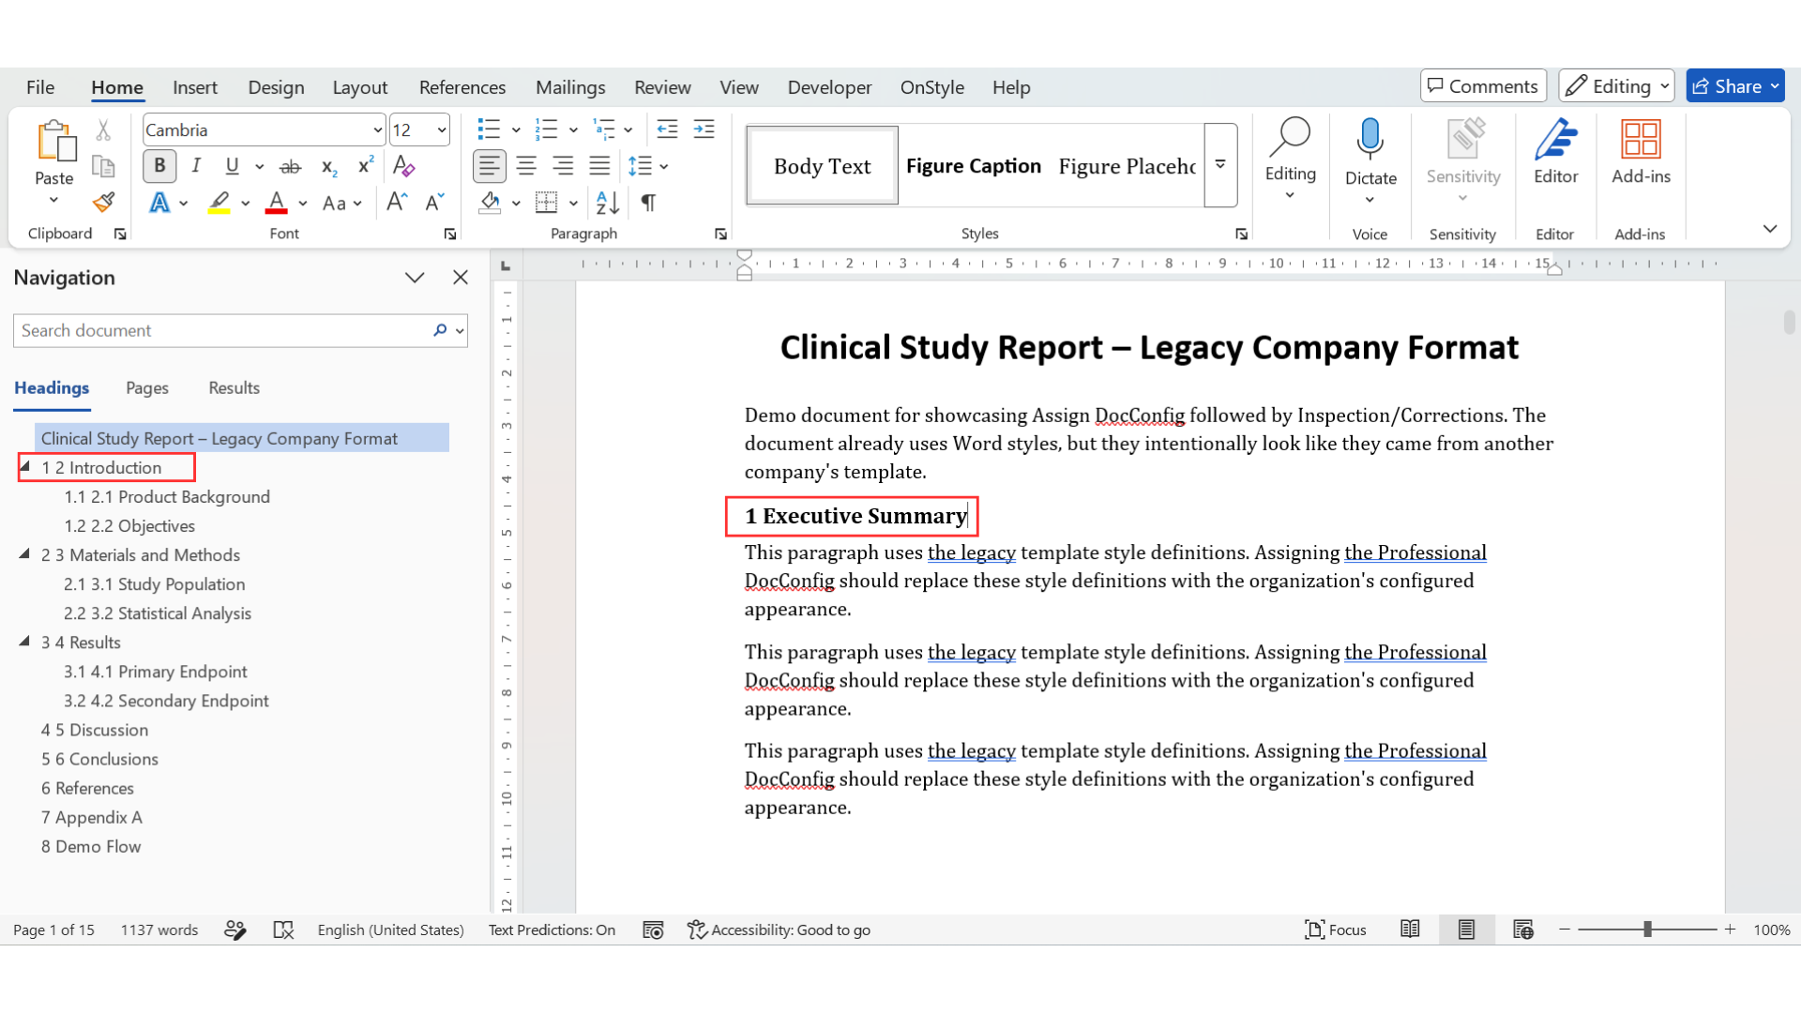Collapse the ribbon
Screen dimensions: 1801x1013
click(1770, 230)
